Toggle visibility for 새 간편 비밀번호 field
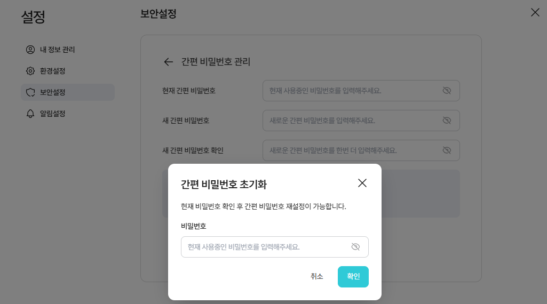This screenshot has width=547, height=304. coord(447,121)
